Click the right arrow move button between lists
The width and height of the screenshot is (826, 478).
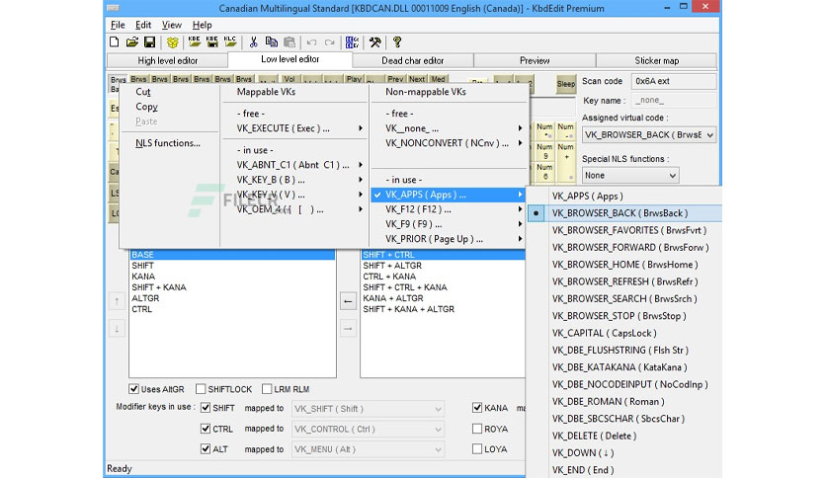(x=348, y=329)
